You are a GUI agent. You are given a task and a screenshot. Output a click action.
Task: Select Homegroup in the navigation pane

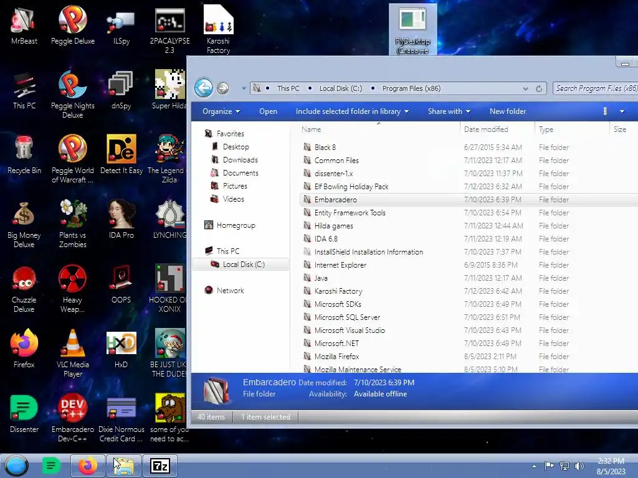(236, 225)
